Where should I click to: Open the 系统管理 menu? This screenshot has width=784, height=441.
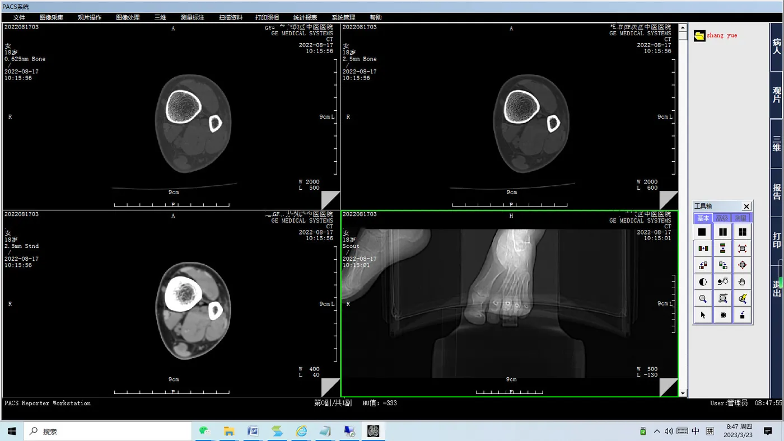tap(343, 17)
